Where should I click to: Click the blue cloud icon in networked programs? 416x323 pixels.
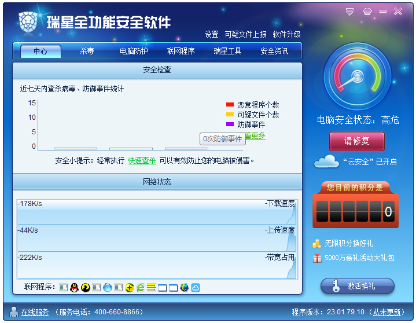(x=196, y=288)
